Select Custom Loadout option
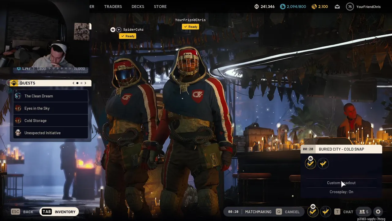Screen dimensions: 392x221 coord(341,183)
